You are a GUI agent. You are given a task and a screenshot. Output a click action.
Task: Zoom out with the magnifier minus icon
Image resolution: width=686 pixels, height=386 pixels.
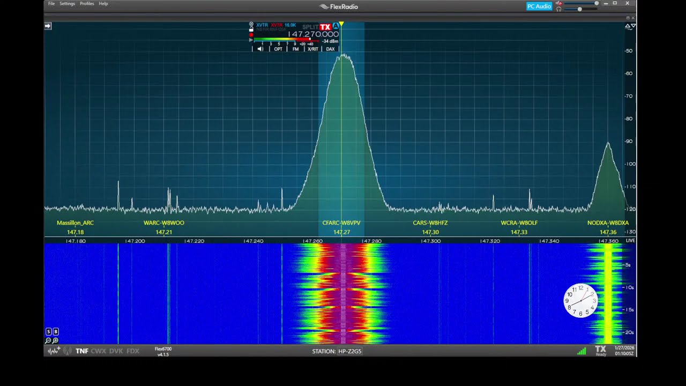click(48, 340)
